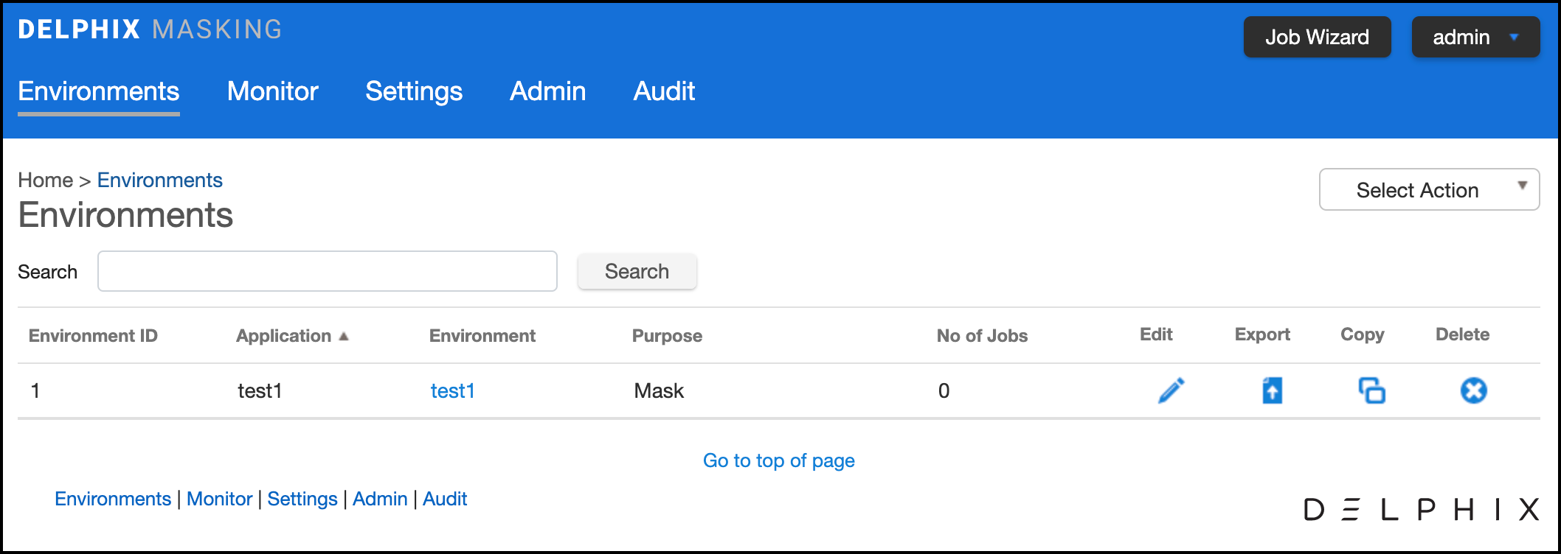Image resolution: width=1561 pixels, height=554 pixels.
Task: Switch to the Monitor tab
Action: pyautogui.click(x=272, y=91)
